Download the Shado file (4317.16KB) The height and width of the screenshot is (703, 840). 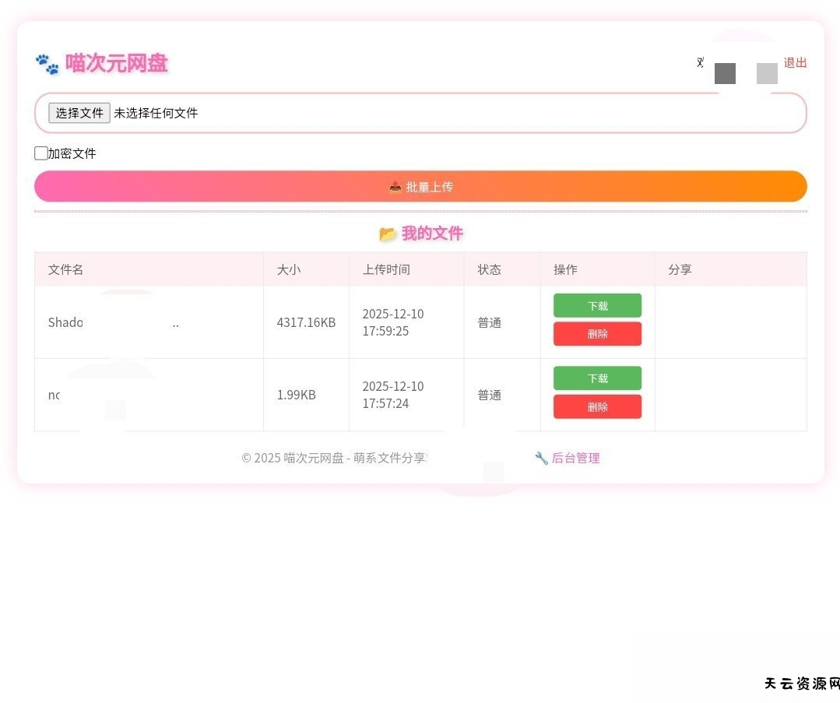tap(597, 305)
